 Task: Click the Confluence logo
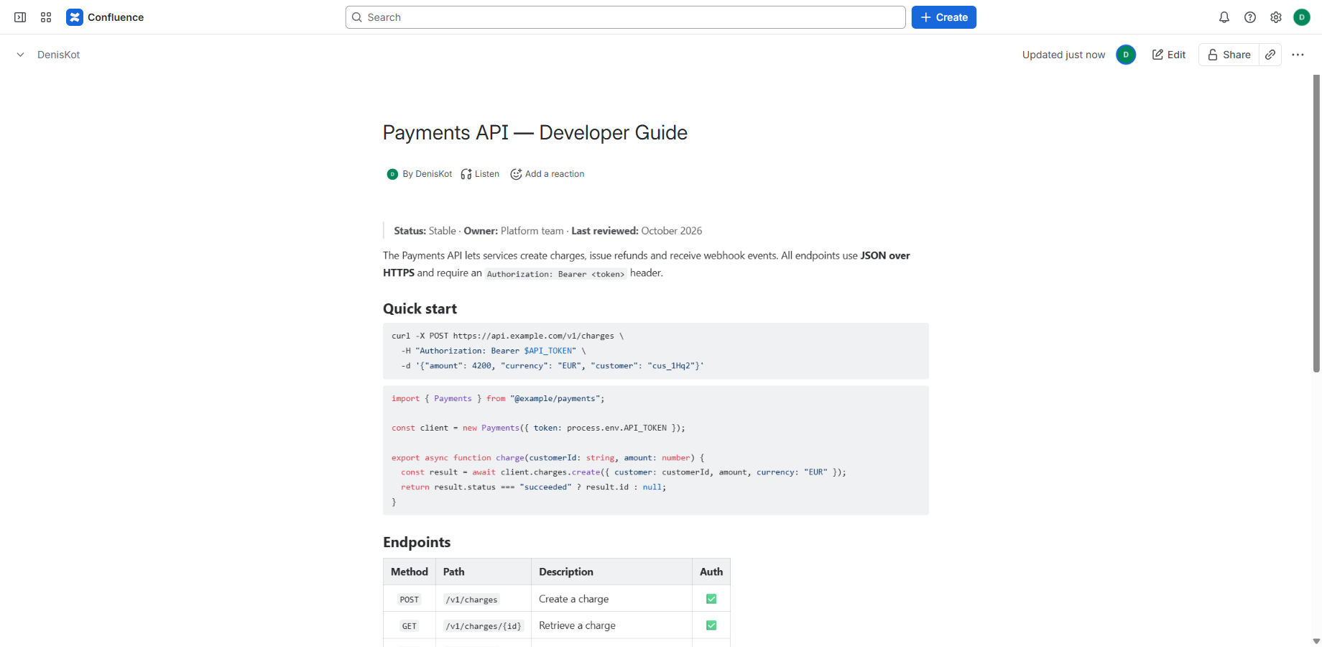pos(105,17)
